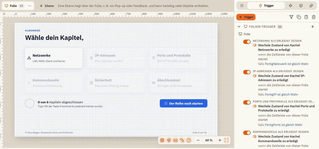Viewport: 319px width, 149px height.
Task: Click the footer text Folie 4 von 51
Action: (x=200, y=133)
